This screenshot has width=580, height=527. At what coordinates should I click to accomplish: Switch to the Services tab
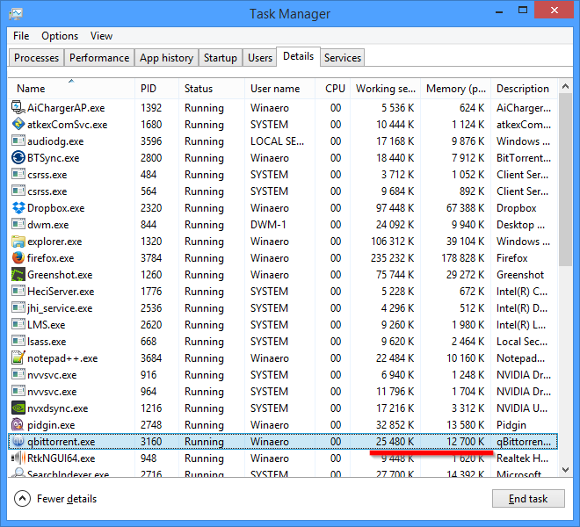[x=343, y=58]
